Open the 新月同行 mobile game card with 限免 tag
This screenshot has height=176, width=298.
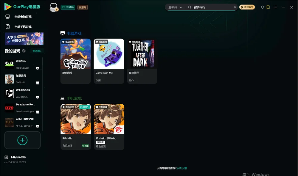pyautogui.click(x=76, y=127)
